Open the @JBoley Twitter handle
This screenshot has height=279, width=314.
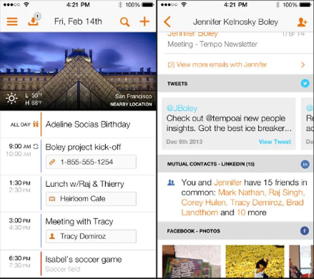coord(182,108)
